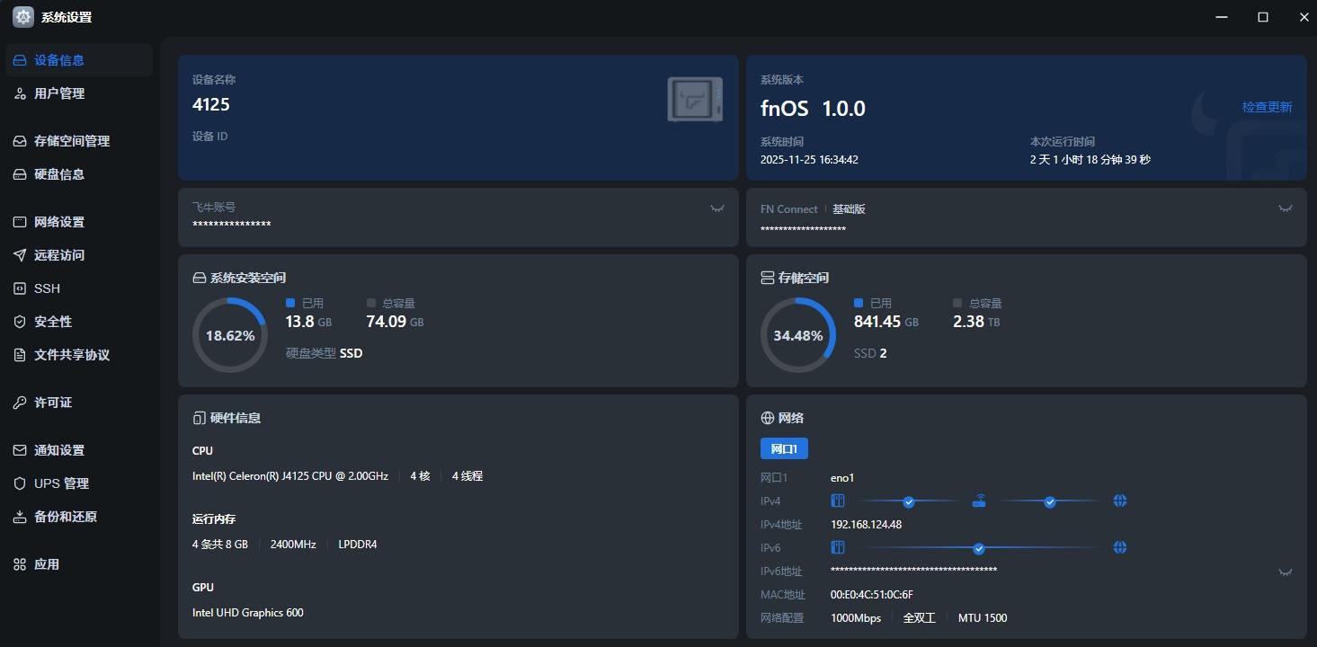Click the globe icon in IPv6 row
The height and width of the screenshot is (647, 1317).
pos(1119,548)
